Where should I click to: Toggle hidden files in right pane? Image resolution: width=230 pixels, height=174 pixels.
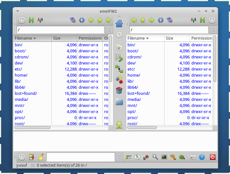tap(203, 20)
